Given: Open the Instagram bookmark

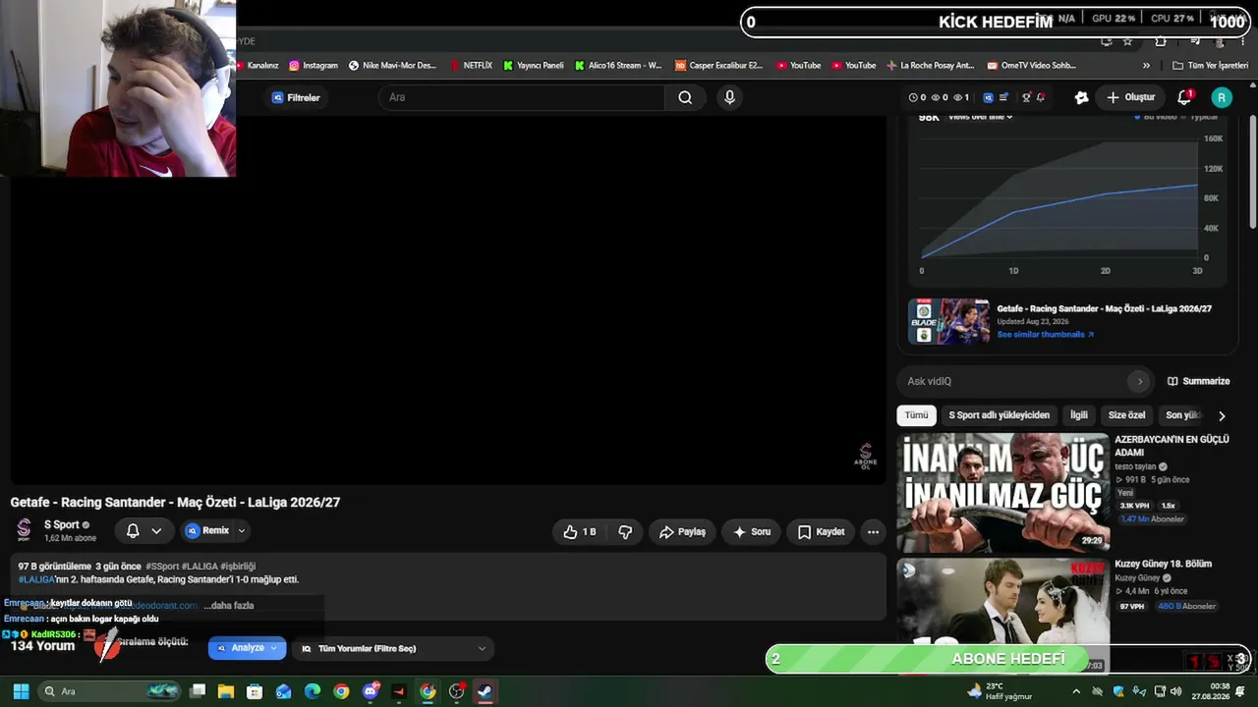Looking at the screenshot, I should 314,66.
